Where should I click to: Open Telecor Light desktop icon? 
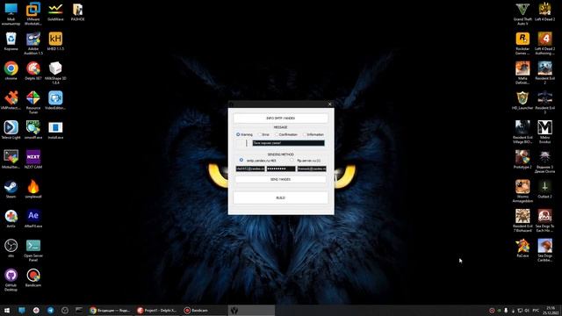point(11,130)
